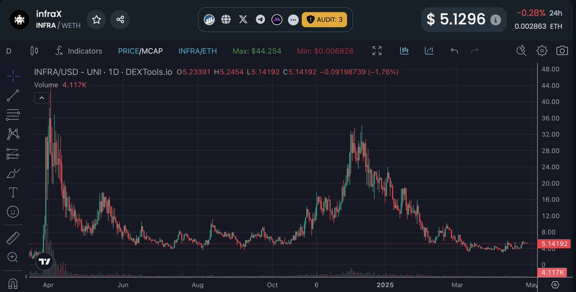Share the infraX pair page
Image resolution: width=576 pixels, height=292 pixels.
click(x=120, y=19)
